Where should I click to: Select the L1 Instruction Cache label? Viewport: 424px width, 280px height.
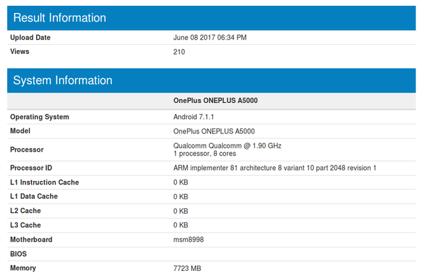pos(44,182)
